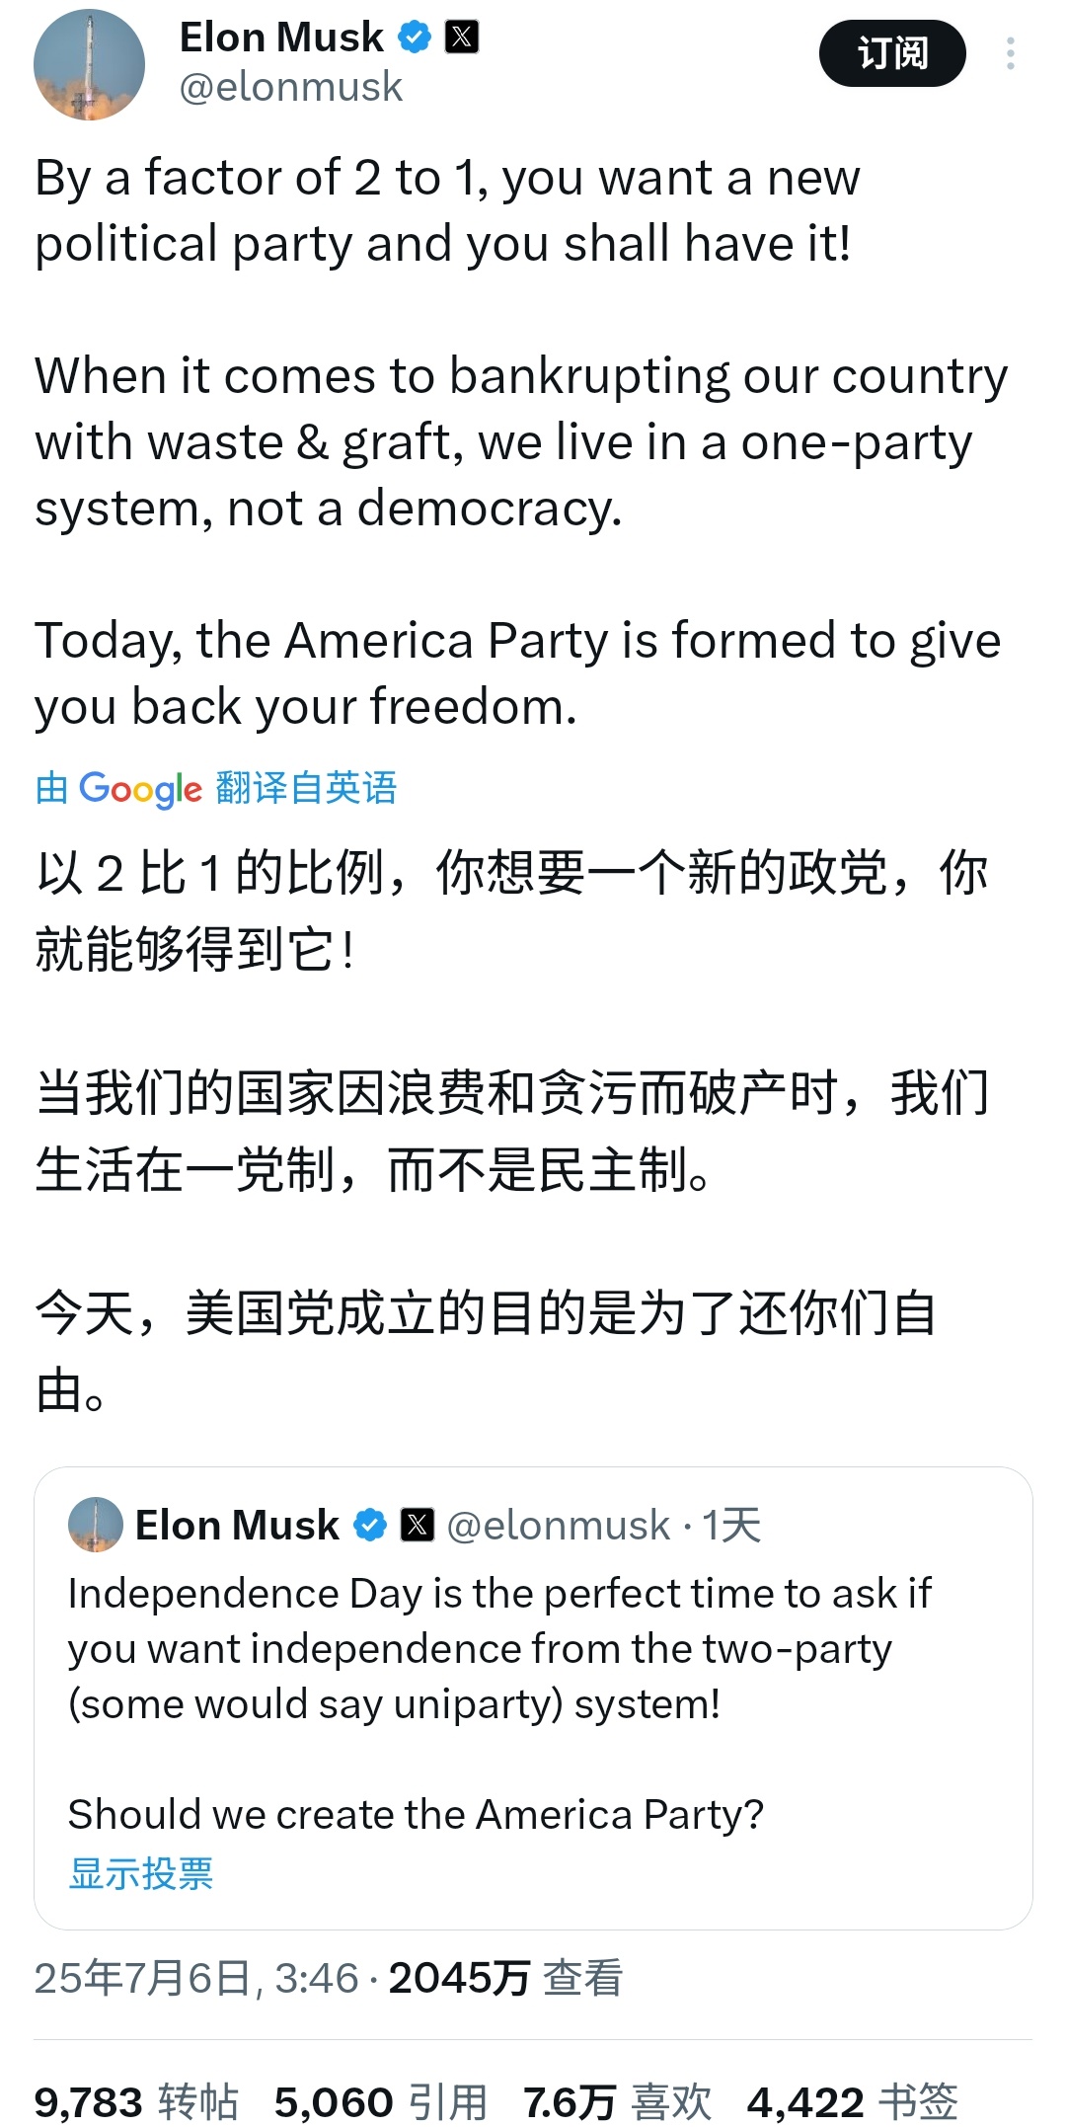Open the @elonmusk handle in header
1066x2127 pixels.
[x=291, y=87]
